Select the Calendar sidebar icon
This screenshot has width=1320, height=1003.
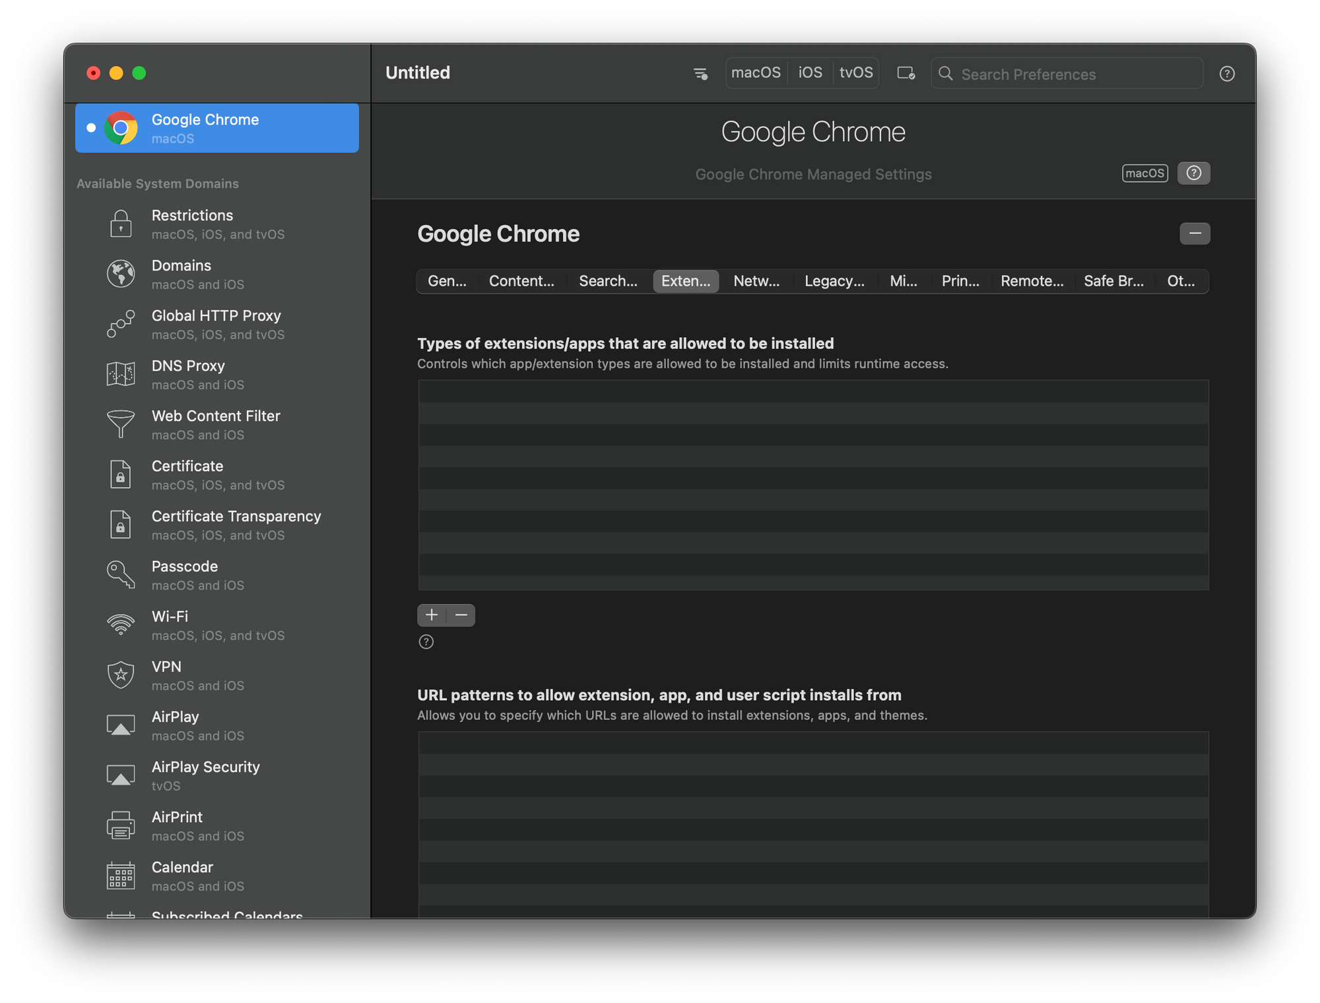tap(120, 876)
